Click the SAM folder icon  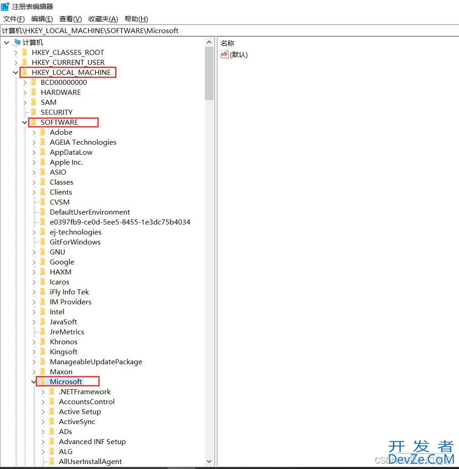34,103
